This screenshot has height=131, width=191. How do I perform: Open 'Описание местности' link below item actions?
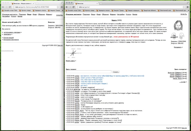[x=11, y=40]
